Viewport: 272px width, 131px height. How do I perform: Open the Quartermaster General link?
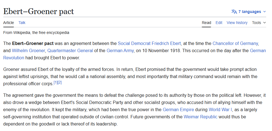[70, 50]
